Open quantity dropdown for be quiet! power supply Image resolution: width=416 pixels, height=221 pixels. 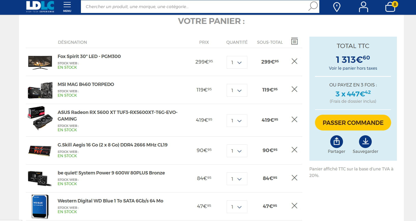pyautogui.click(x=237, y=179)
